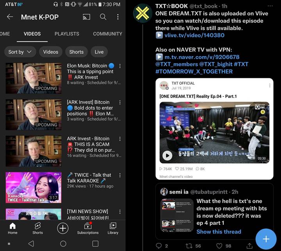Viewport: 281px width, 251px height.
Task: Tap the 8K comment count on Vlive card
Action: coord(200,169)
